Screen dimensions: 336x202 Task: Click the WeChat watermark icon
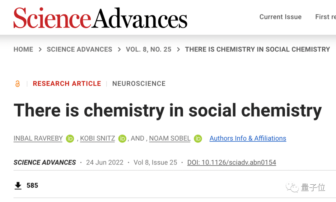point(292,187)
